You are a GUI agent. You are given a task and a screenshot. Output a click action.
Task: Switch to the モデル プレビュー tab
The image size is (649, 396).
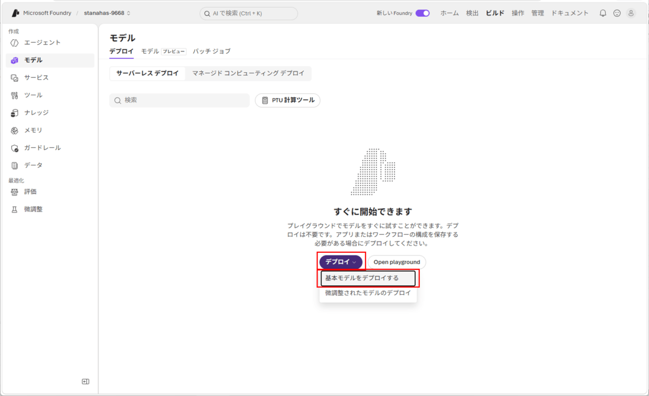tap(164, 51)
